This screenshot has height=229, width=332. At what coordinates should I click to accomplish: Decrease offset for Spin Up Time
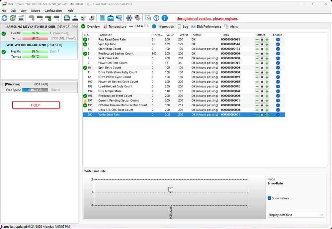coord(257,44)
